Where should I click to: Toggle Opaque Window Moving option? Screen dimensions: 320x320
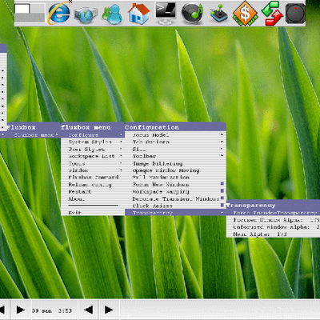[175, 170]
